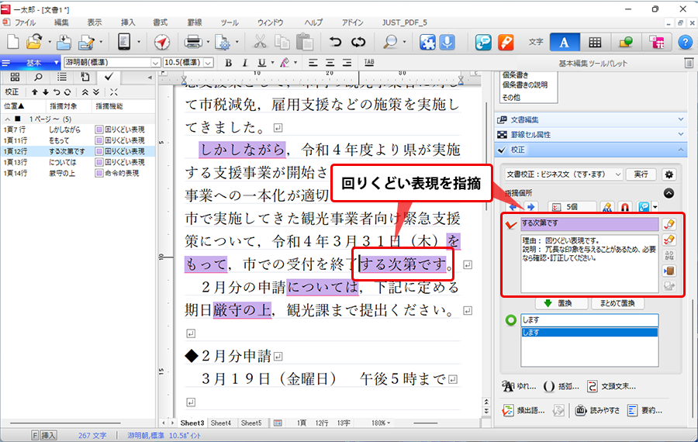The width and height of the screenshot is (698, 442).
Task: Toggle the red checkmark beside する次第です
Action: coord(510,225)
